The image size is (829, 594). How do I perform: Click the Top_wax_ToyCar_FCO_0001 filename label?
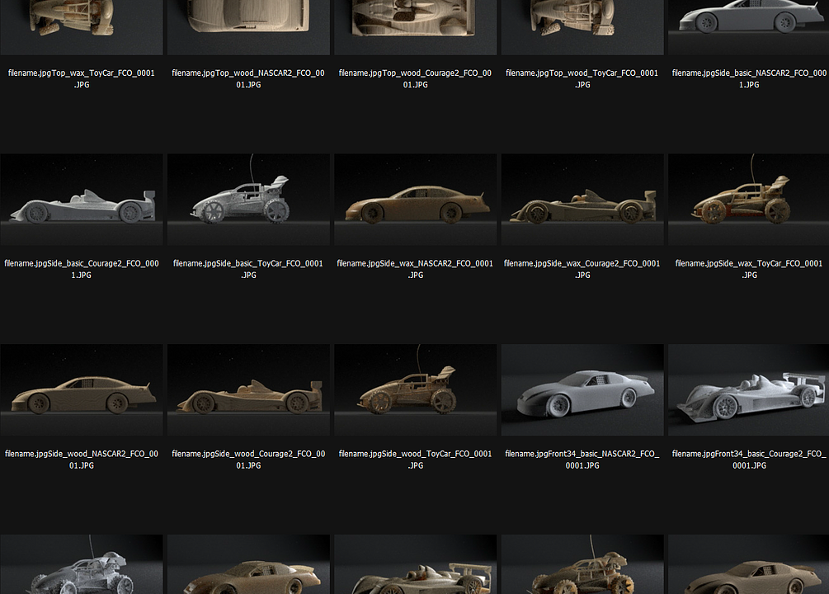(x=81, y=78)
